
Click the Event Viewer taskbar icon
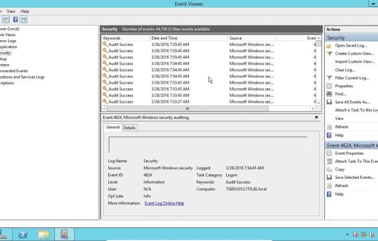pyautogui.click(x=64, y=235)
